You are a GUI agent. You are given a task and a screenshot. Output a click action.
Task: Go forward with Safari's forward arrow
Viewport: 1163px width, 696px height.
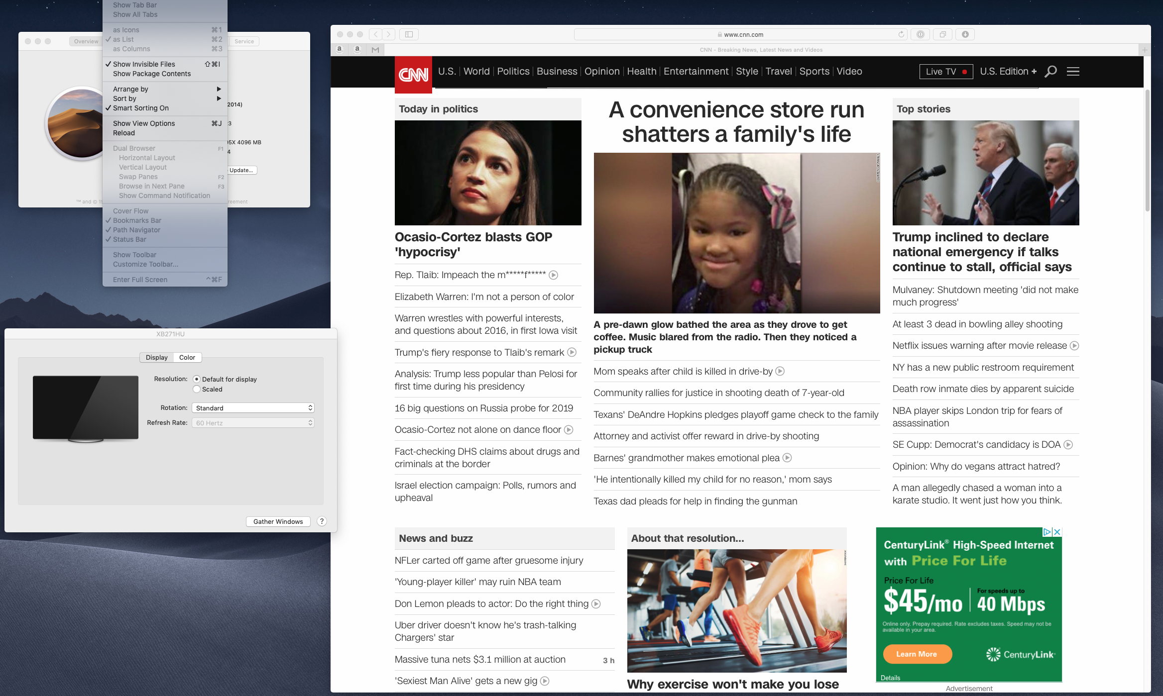[x=389, y=34]
